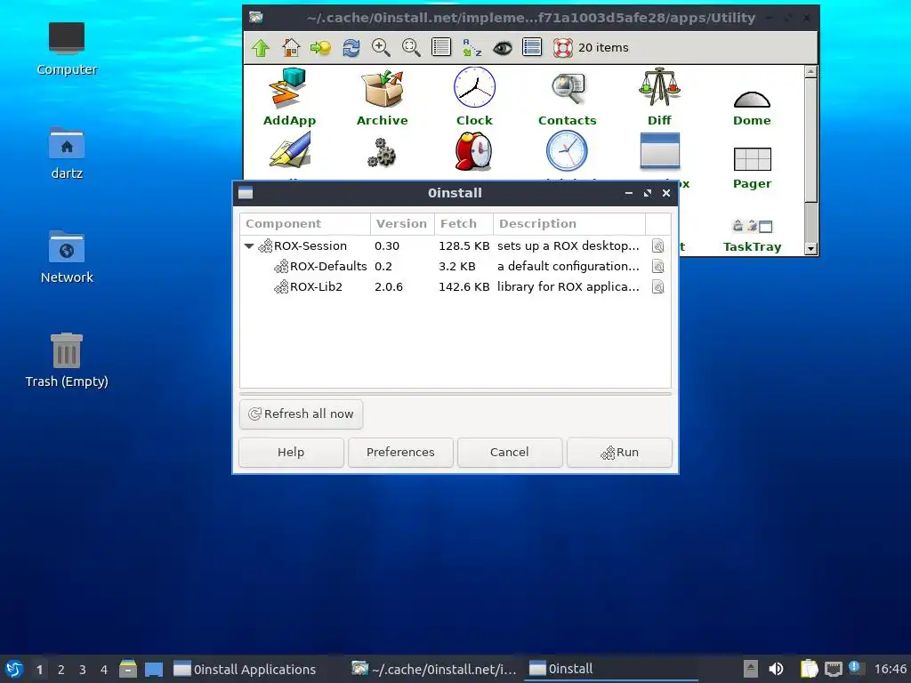Image resolution: width=911 pixels, height=683 pixels.
Task: Collapse the ROX-Session tree row
Action: (249, 246)
